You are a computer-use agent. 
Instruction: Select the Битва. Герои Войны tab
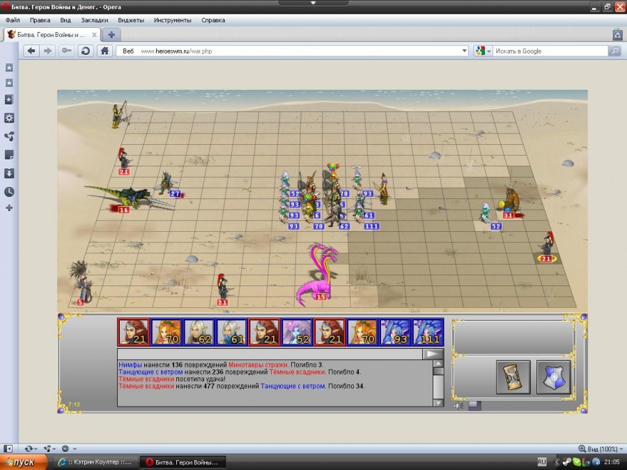click(51, 35)
